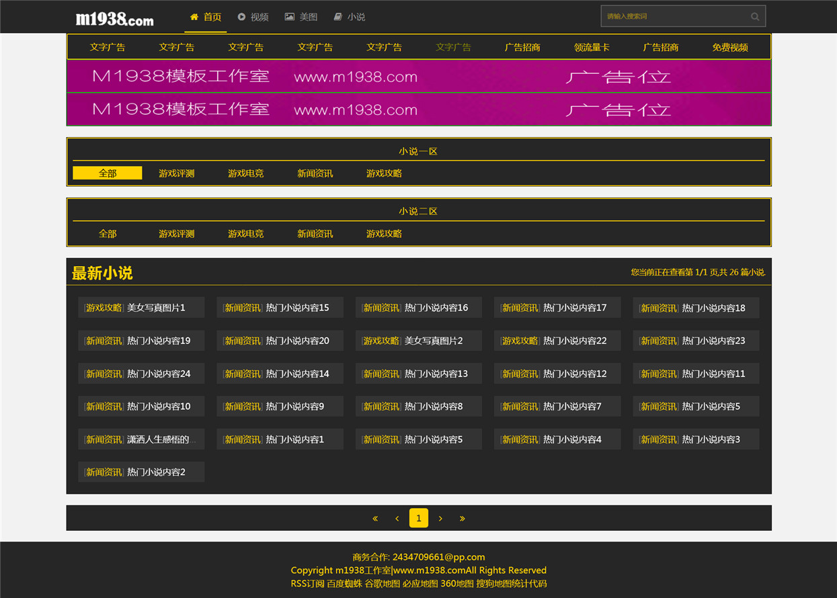Open novel 热门小说内容15
The width and height of the screenshot is (837, 598).
pos(280,308)
